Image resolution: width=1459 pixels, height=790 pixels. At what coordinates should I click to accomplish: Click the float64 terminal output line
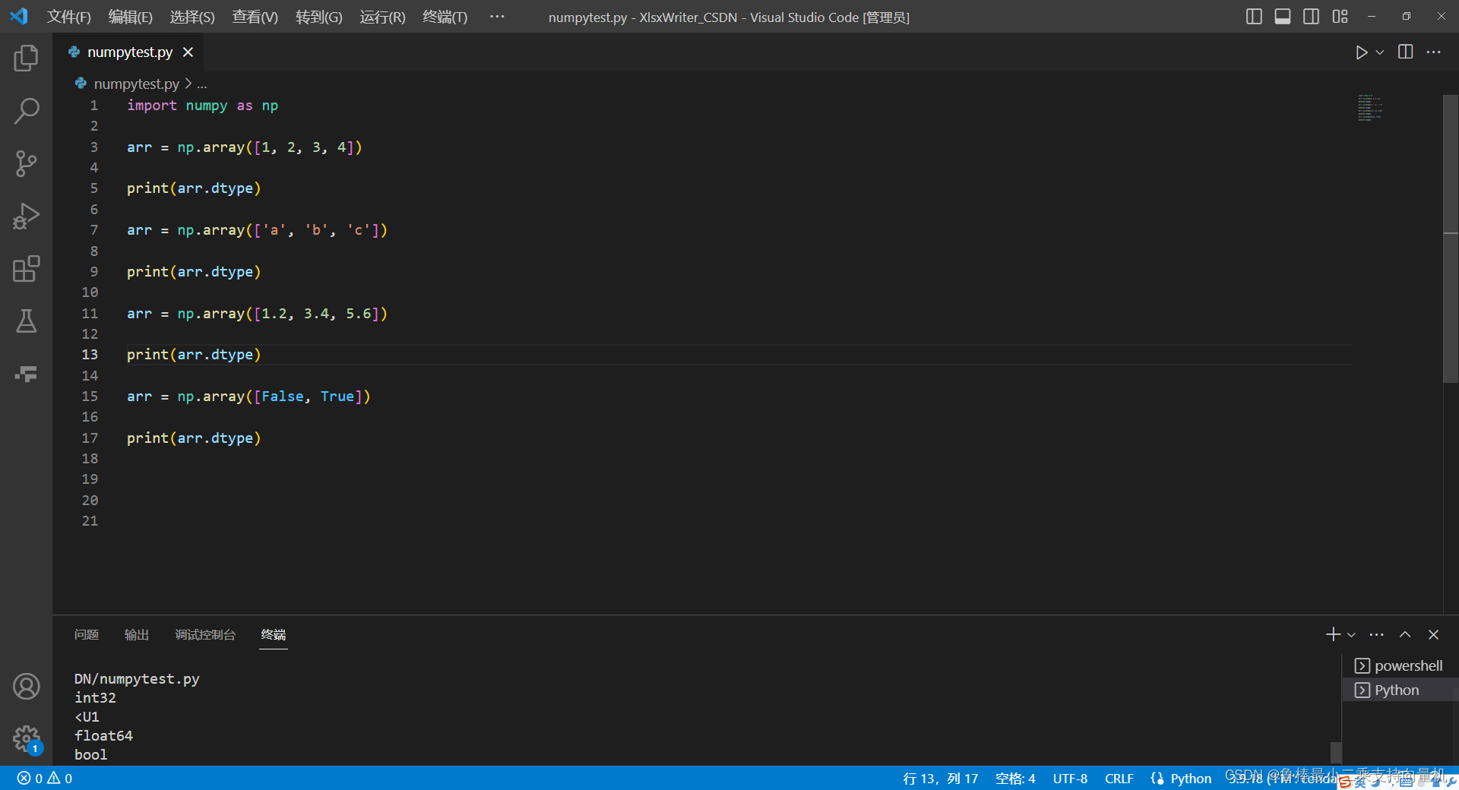pos(103,736)
